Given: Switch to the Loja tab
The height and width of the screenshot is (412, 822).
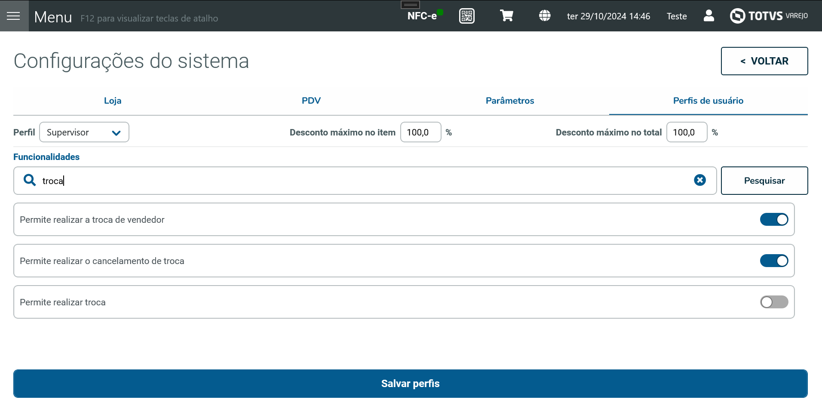Looking at the screenshot, I should coord(113,101).
